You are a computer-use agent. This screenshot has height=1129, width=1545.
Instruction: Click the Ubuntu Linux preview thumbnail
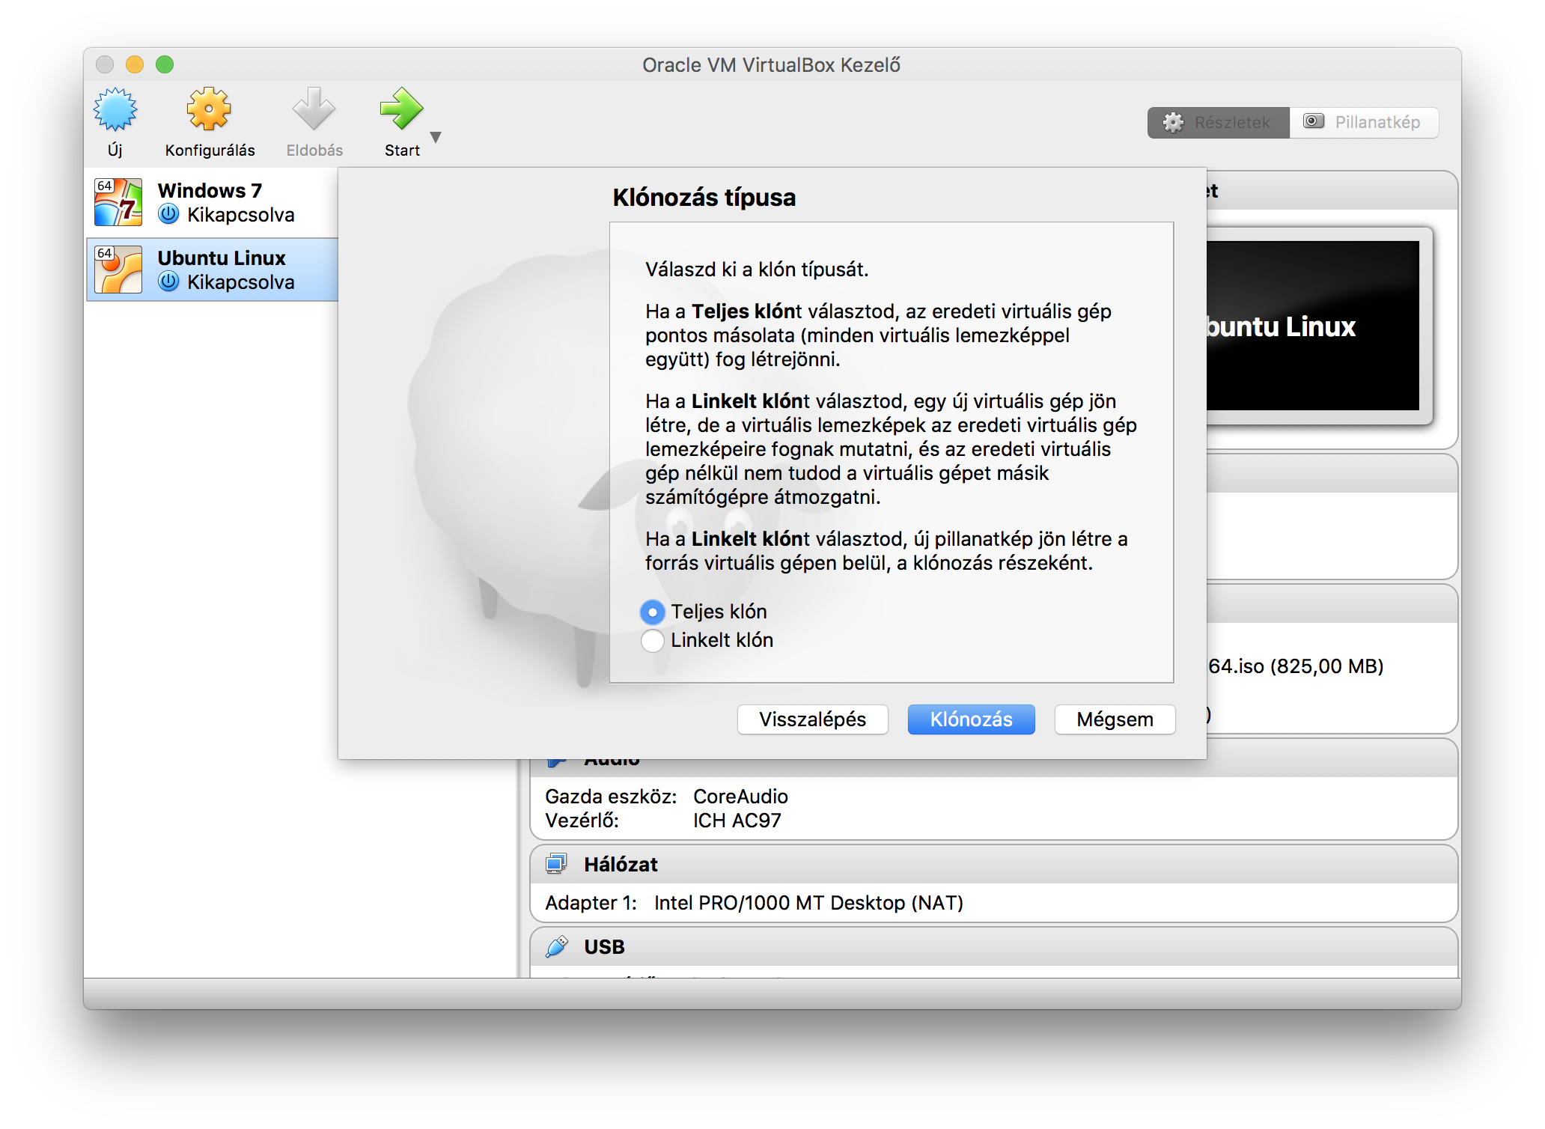pos(1312,326)
